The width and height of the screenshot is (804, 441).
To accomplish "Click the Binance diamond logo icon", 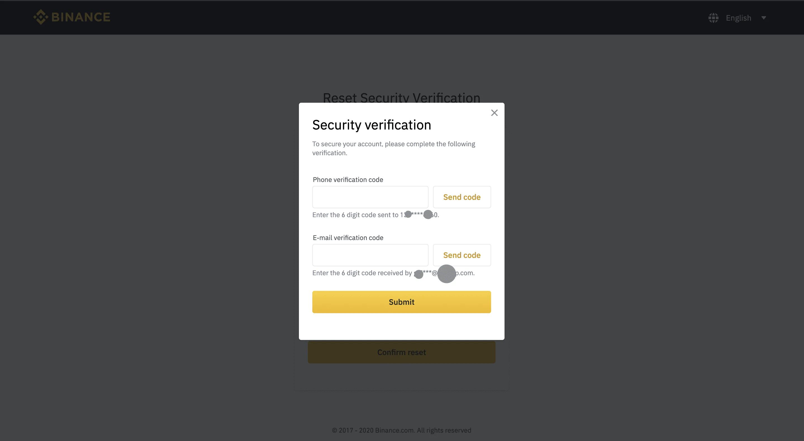I will (x=41, y=17).
